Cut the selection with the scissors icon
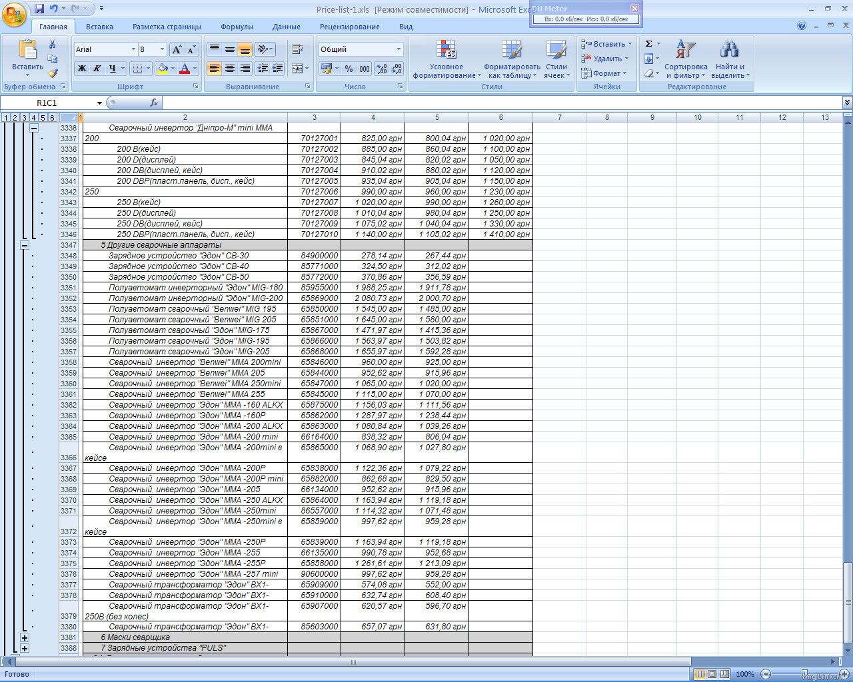This screenshot has height=682, width=853. click(53, 44)
